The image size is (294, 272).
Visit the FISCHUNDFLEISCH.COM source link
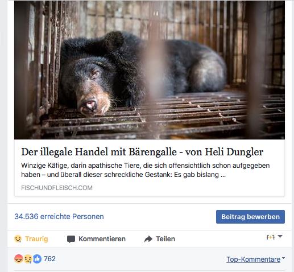tap(57, 188)
